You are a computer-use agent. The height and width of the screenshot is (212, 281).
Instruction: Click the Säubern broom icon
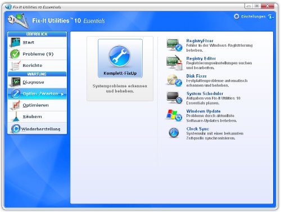16,116
